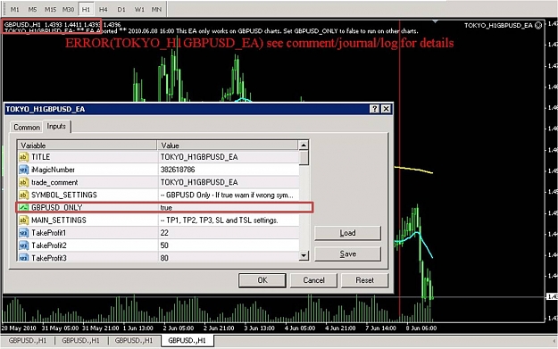Viewport: 558px width, 349px height.
Task: Select the TakeProfit1 variable name
Action: tap(49, 233)
